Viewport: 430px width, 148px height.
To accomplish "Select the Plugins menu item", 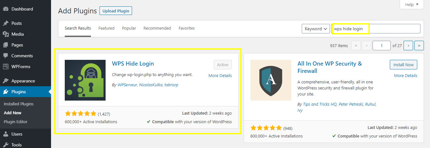I will (x=26, y=92).
